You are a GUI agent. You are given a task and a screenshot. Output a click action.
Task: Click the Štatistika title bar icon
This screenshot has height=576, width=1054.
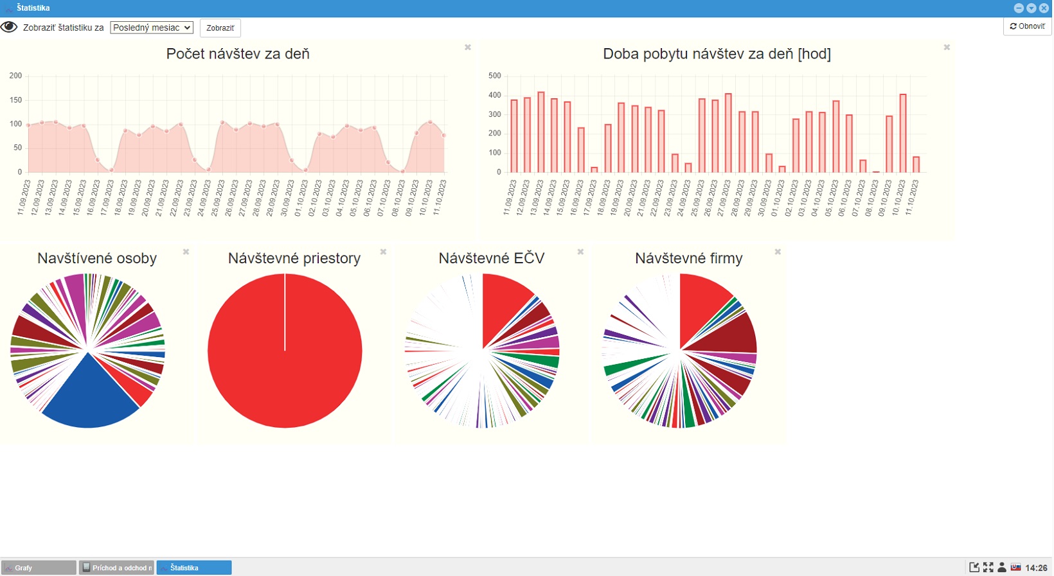click(x=8, y=8)
